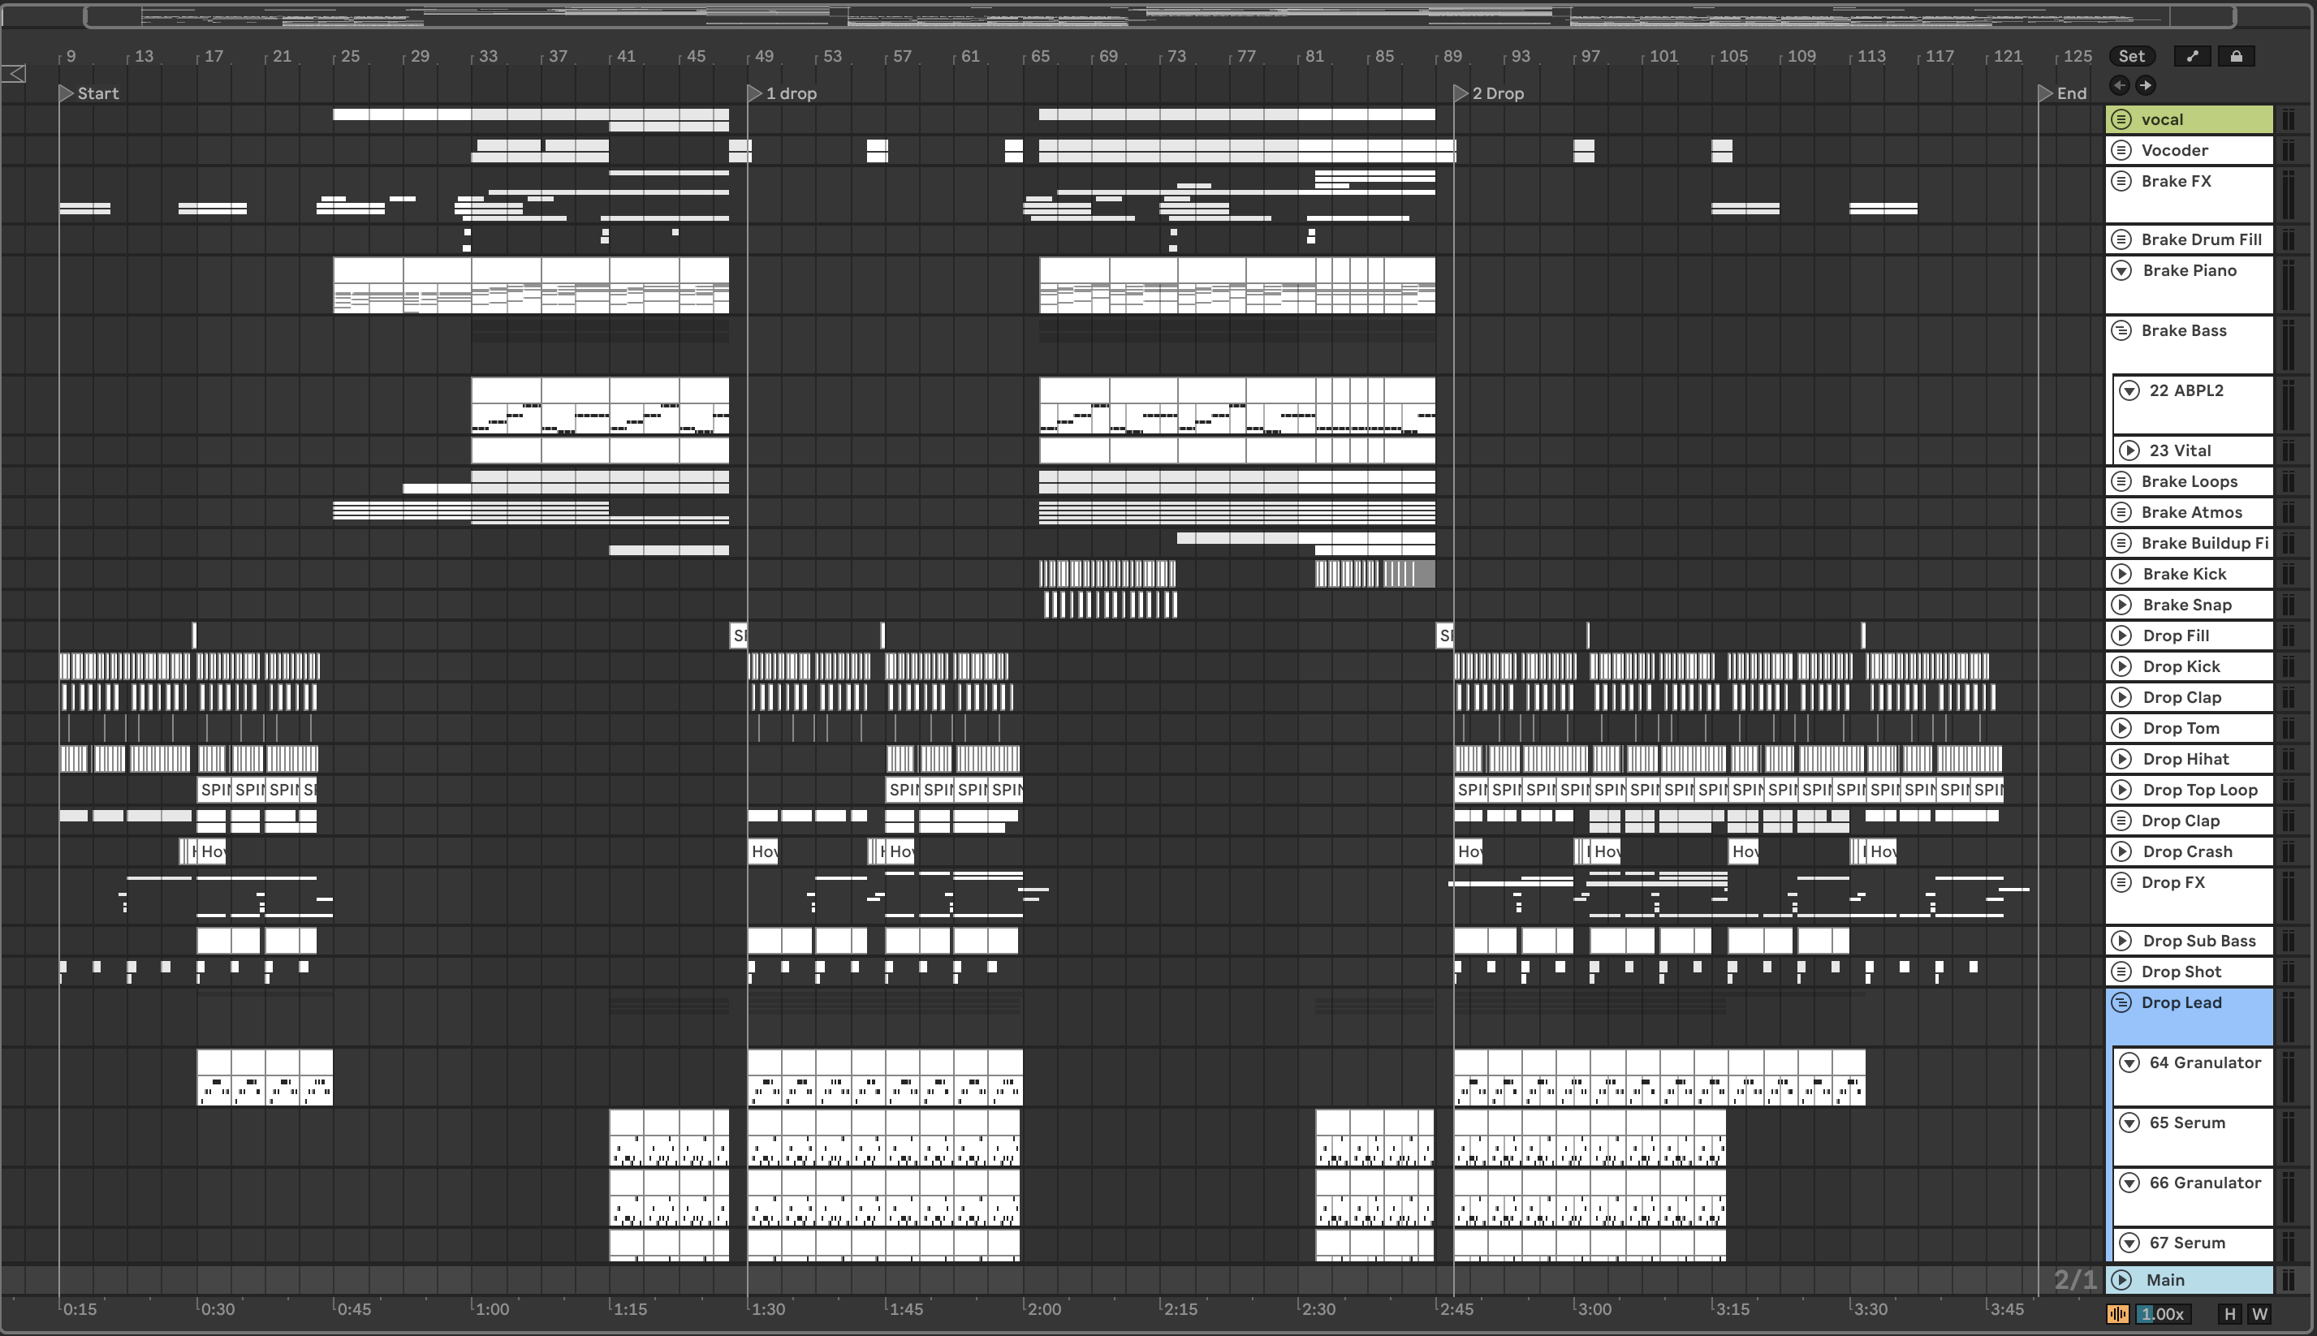Select the Drop Sub Bass track name

pyautogui.click(x=2198, y=941)
